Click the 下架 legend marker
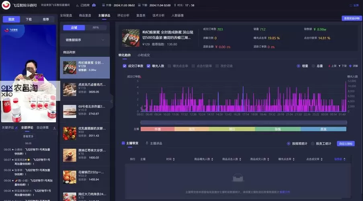This screenshot has width=363, height=201. pyautogui.click(x=339, y=66)
